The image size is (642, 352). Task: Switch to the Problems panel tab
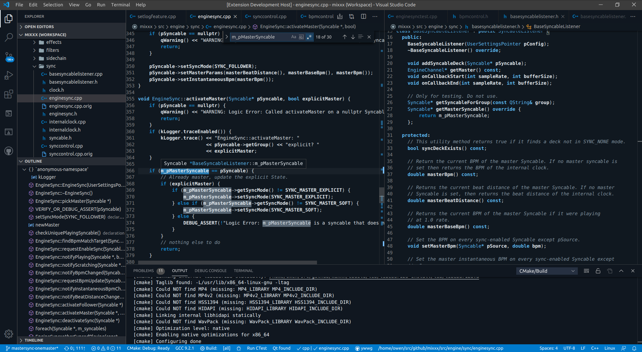point(148,271)
